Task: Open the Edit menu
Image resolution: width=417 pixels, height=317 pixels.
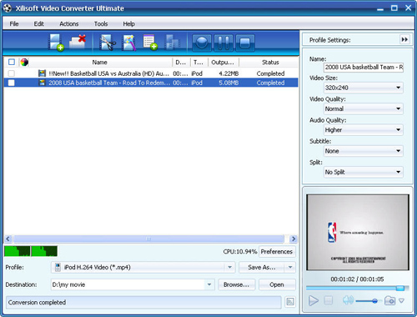Action: 39,23
